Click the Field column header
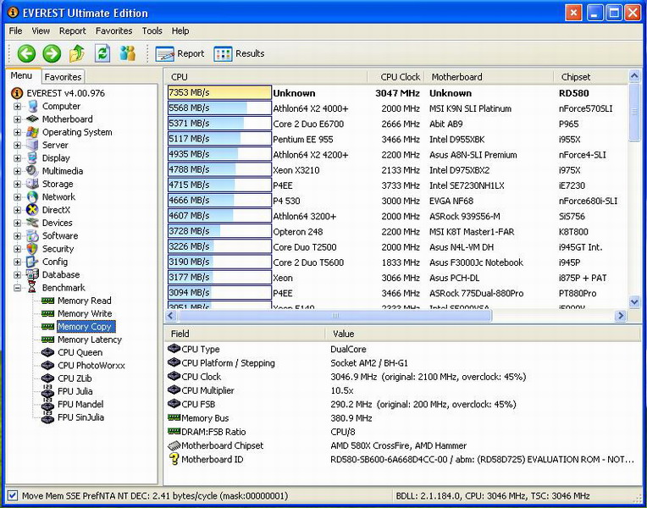Image resolution: width=647 pixels, height=508 pixels. pyautogui.click(x=244, y=334)
